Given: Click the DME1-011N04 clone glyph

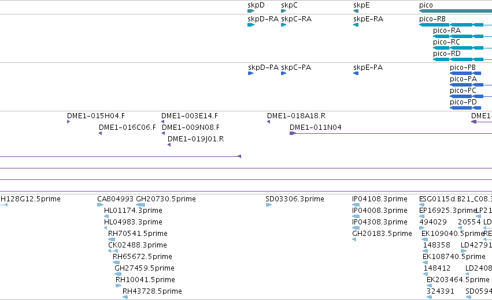Looking at the screenshot, I should click(x=391, y=133).
